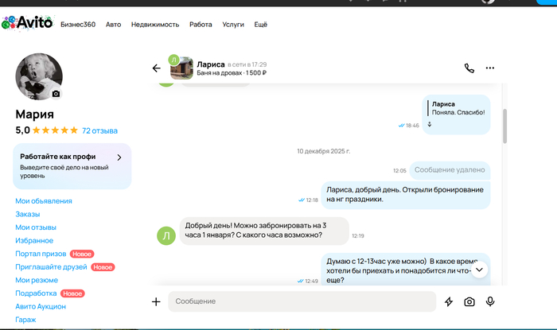Click the Сообщение input field
This screenshot has width=557, height=330.
click(x=302, y=301)
